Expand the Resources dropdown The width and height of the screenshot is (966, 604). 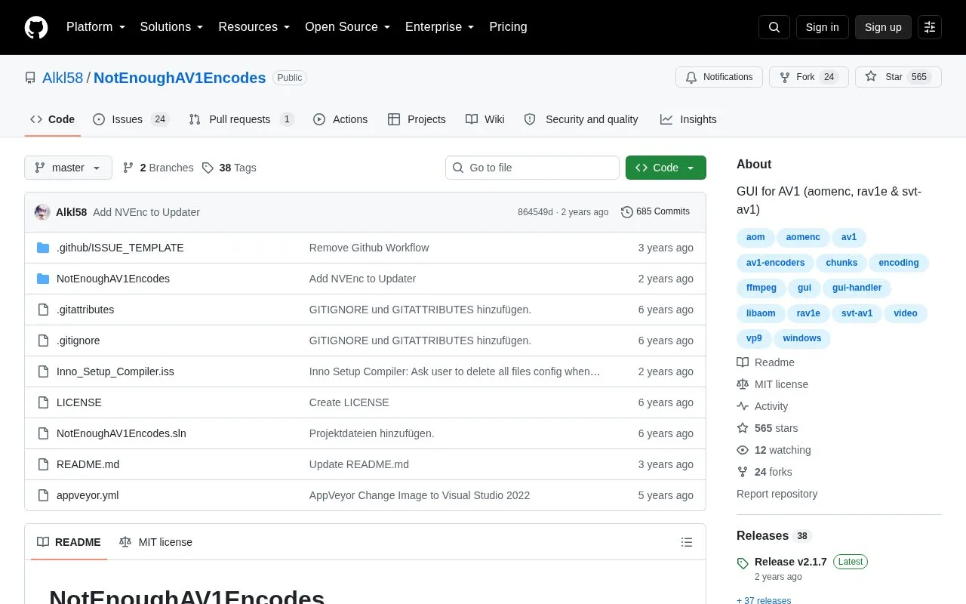point(254,27)
